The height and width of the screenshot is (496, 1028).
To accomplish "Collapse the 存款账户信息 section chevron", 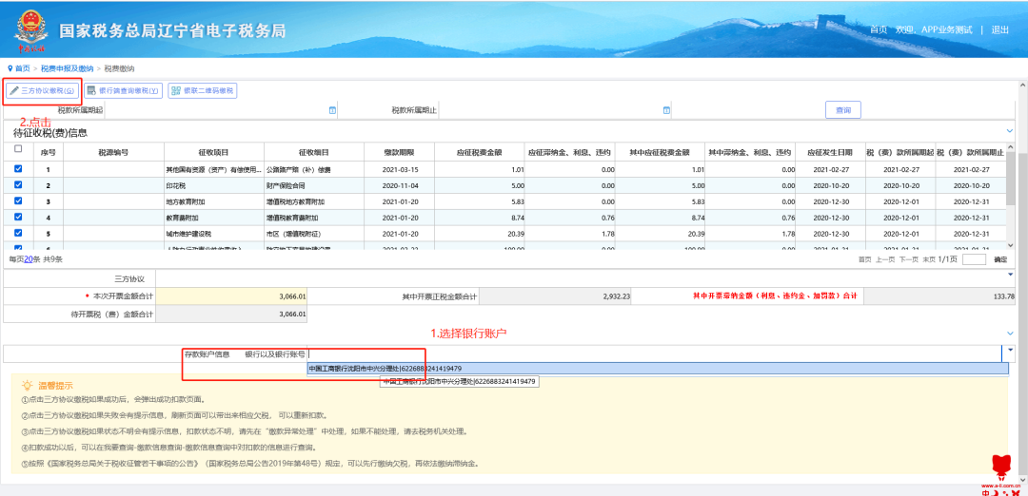I will pos(1010,334).
